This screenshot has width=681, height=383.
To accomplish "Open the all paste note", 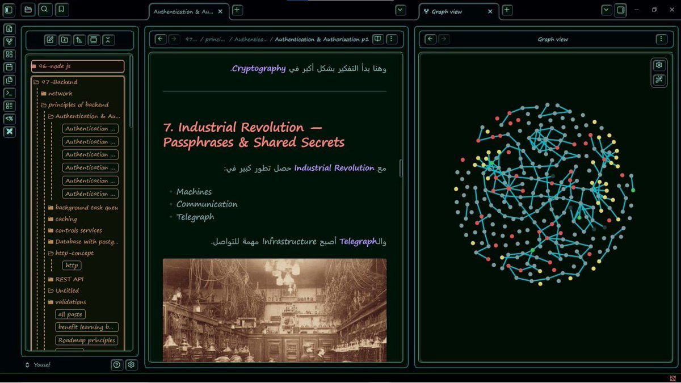I will coord(70,314).
